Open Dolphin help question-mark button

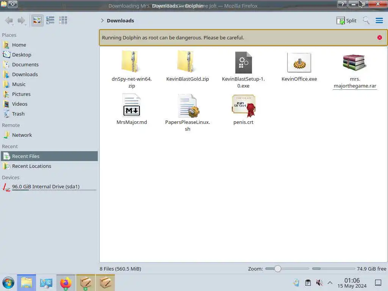pyautogui.click(x=343, y=4)
